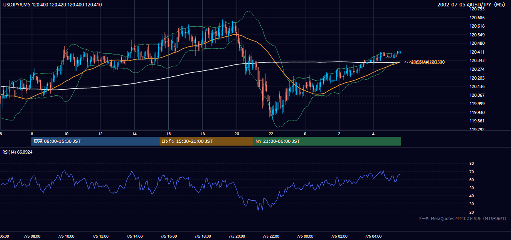Viewport: 511px width, 240px height.
Task: Click the 7/5 14:00 bottom time label
Action: [134, 236]
